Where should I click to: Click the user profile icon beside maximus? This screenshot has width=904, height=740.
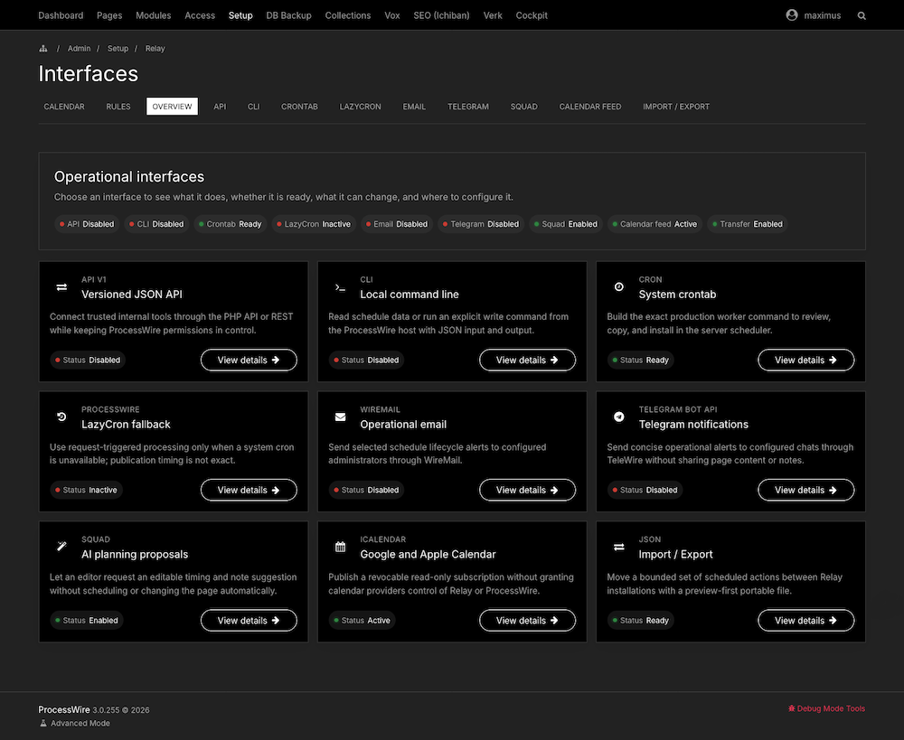point(792,15)
